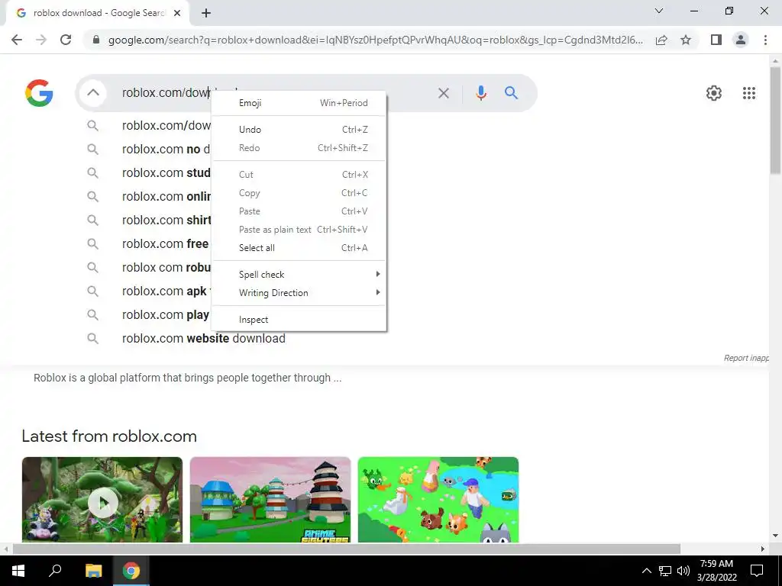Open the green pets game thumbnail
The height and width of the screenshot is (586, 782).
[x=438, y=500]
